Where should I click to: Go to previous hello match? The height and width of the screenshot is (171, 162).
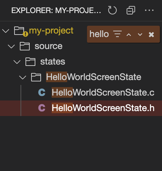pos(129,35)
